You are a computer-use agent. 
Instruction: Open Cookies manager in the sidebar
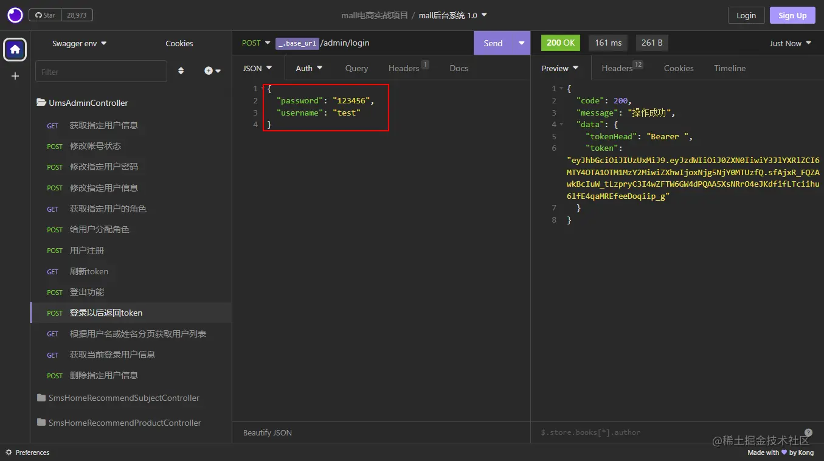coord(179,43)
